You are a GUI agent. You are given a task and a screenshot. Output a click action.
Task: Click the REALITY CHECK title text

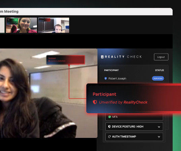(123, 57)
